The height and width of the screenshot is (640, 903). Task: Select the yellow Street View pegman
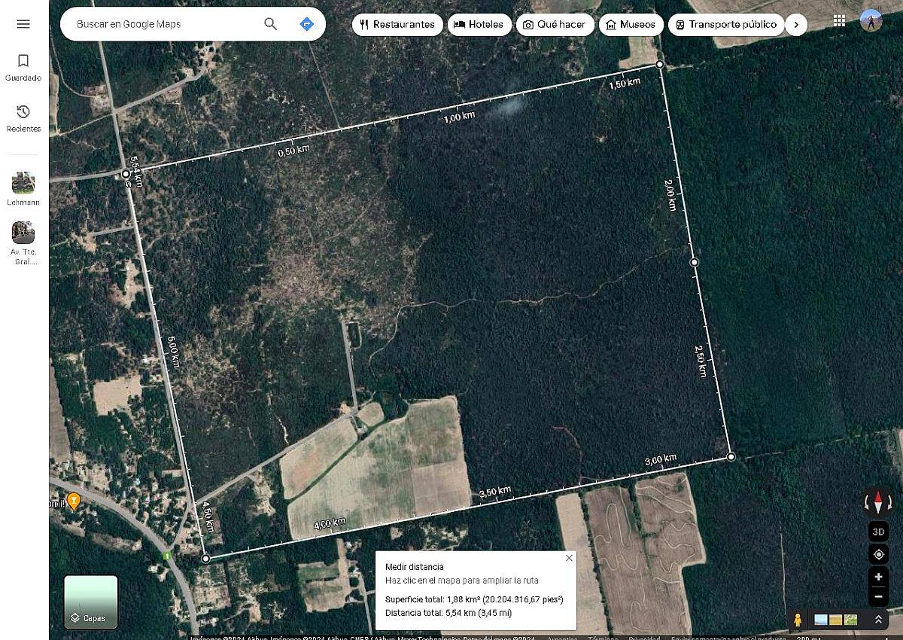pyautogui.click(x=798, y=620)
